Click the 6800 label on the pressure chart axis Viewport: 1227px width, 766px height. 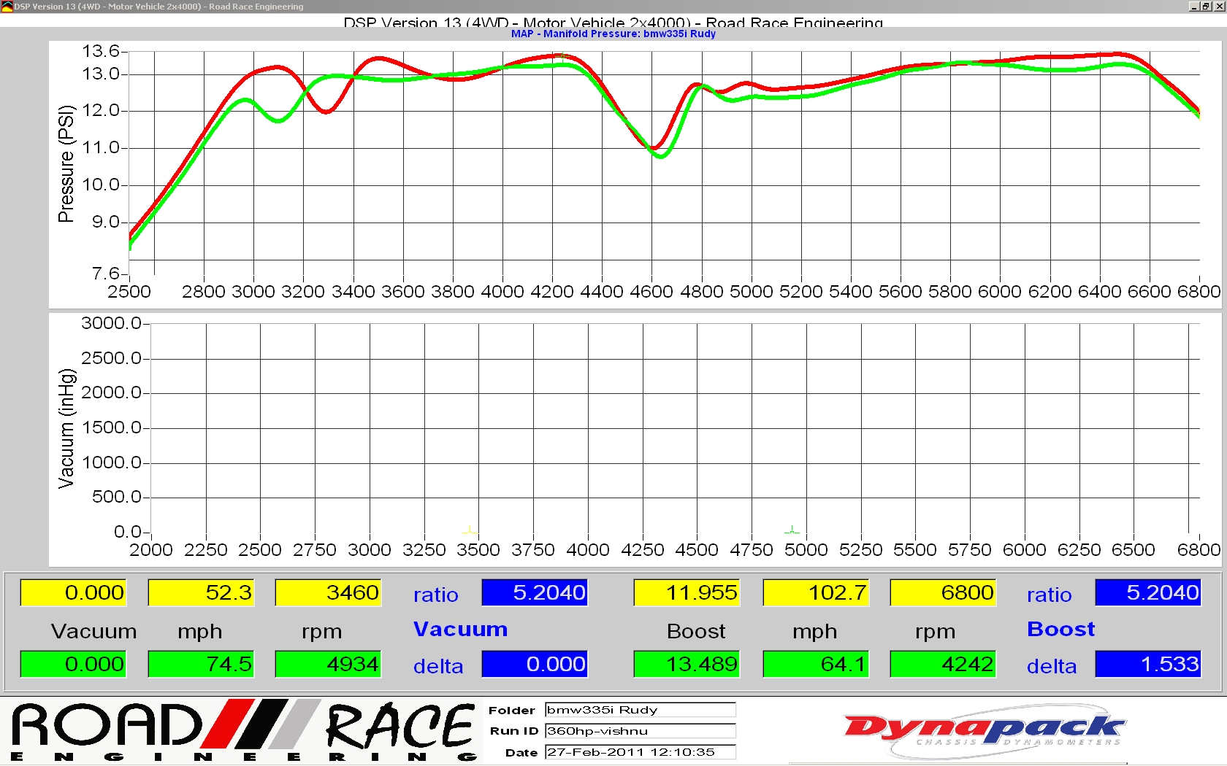pos(1199,292)
